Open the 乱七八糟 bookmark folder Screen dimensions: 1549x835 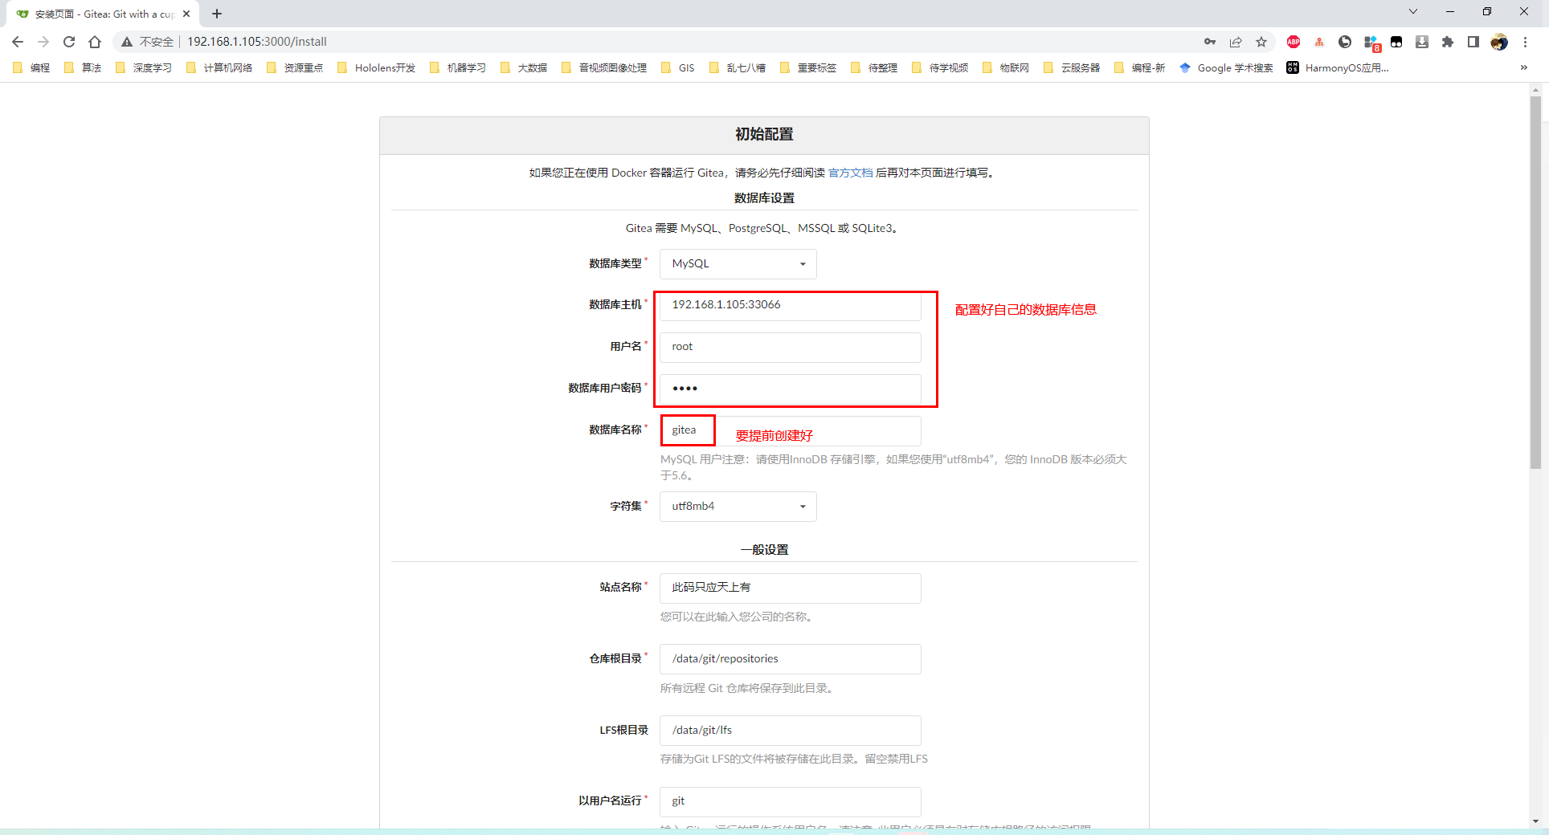pos(738,67)
